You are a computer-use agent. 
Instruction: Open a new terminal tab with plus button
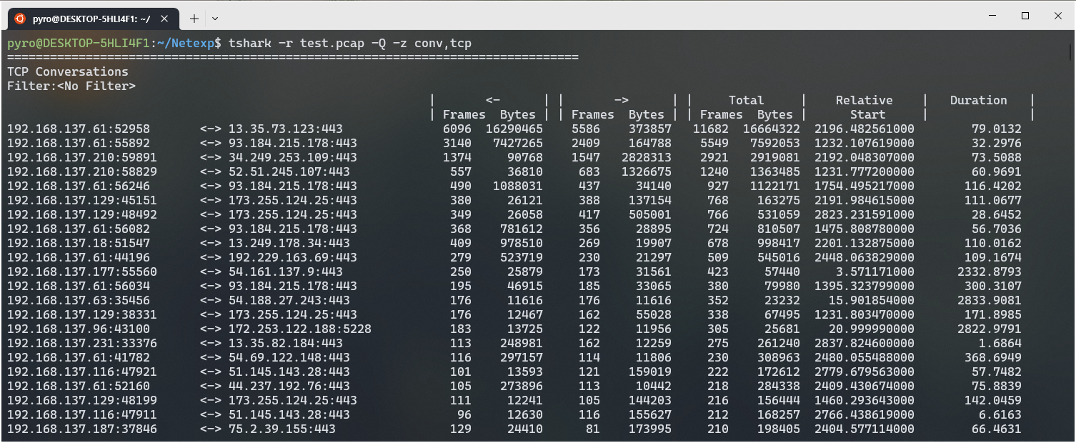click(194, 18)
